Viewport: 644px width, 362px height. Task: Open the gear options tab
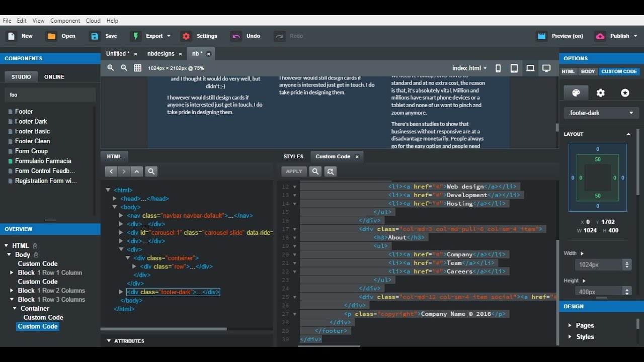click(600, 93)
